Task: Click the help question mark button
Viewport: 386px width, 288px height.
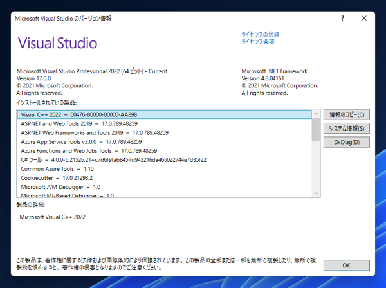Action: pyautogui.click(x=342, y=18)
